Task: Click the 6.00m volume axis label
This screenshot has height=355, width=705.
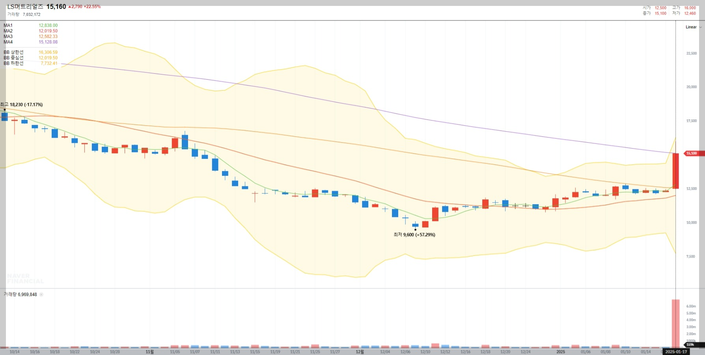Action: coord(691,306)
